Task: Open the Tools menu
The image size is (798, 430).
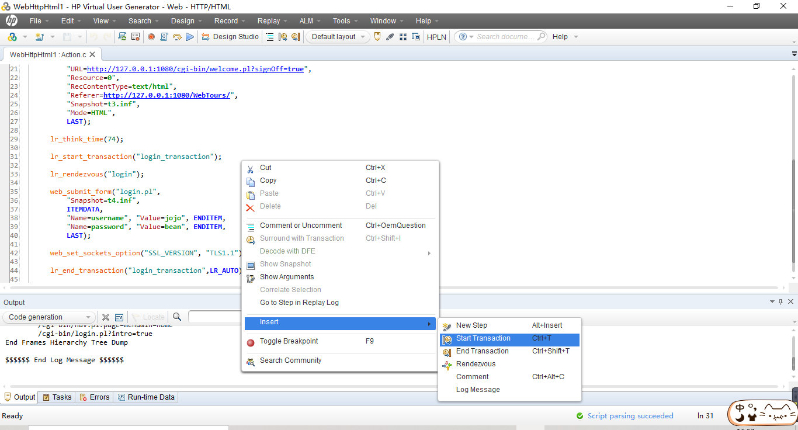Action: pyautogui.click(x=342, y=20)
